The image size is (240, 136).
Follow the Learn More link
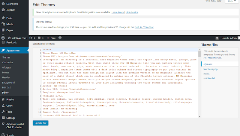coord(117,12)
